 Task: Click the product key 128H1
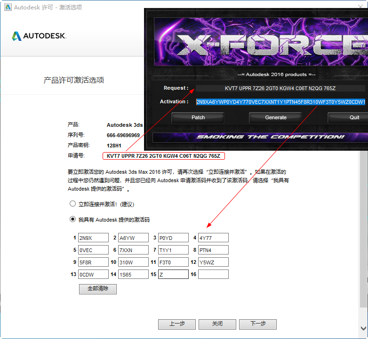tap(114, 146)
